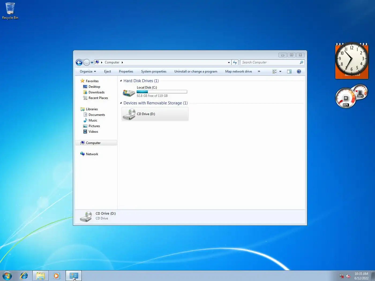Click the network status tray icon
375x281 pixels.
coord(342,276)
